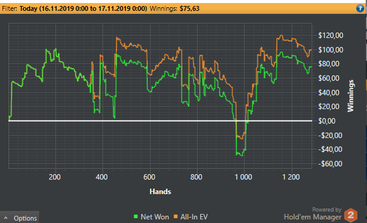Click the $60,00 y-axis label
This screenshot has width=367, height=223.
coord(328,78)
